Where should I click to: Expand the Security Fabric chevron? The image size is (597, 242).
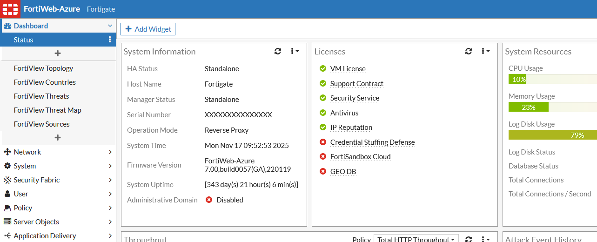click(110, 180)
